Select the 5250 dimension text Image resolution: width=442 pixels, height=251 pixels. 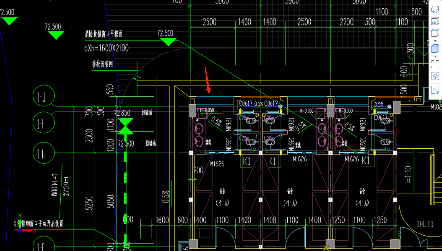(x=90, y=203)
